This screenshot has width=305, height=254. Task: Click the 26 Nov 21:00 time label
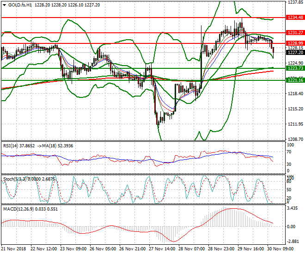point(133,249)
